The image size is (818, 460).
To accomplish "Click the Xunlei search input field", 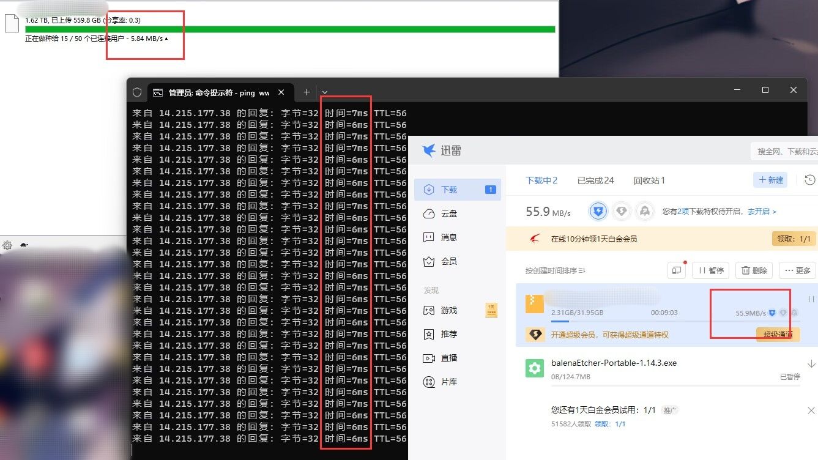I will pos(786,151).
